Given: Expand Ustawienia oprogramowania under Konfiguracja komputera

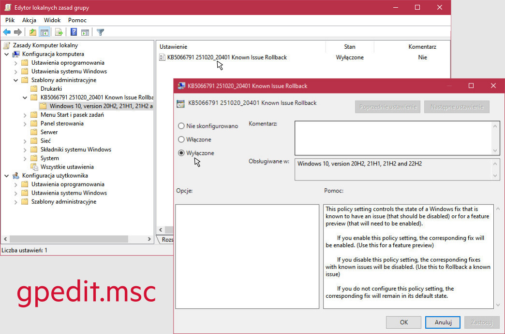Looking at the screenshot, I should click(x=15, y=63).
